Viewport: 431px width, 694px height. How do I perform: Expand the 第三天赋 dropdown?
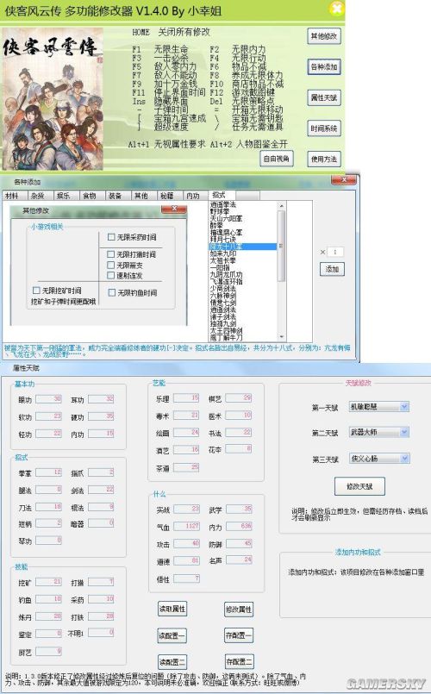point(404,458)
